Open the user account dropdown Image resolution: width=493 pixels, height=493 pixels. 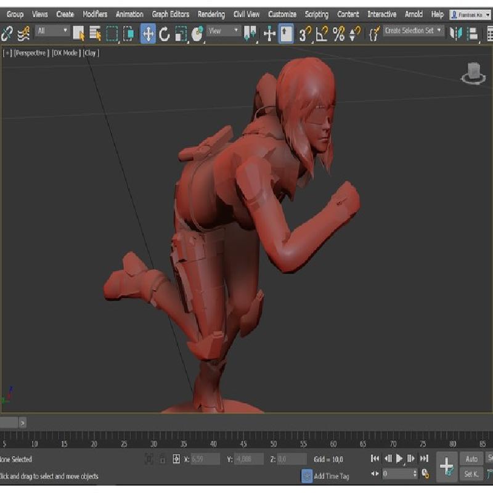point(471,15)
